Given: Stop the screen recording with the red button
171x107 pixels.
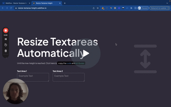Looking at the screenshot, I should tap(6, 30).
